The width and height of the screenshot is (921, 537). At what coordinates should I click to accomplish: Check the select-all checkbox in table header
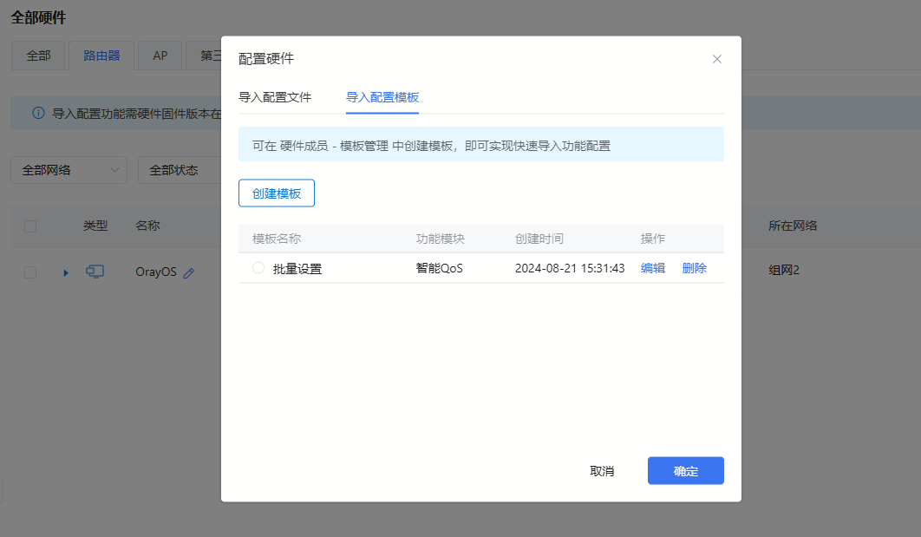29,226
